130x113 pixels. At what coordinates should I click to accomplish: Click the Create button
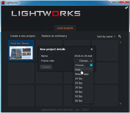pyautogui.click(x=46, y=67)
